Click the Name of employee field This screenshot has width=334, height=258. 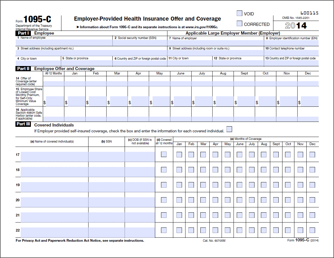pos(64,43)
